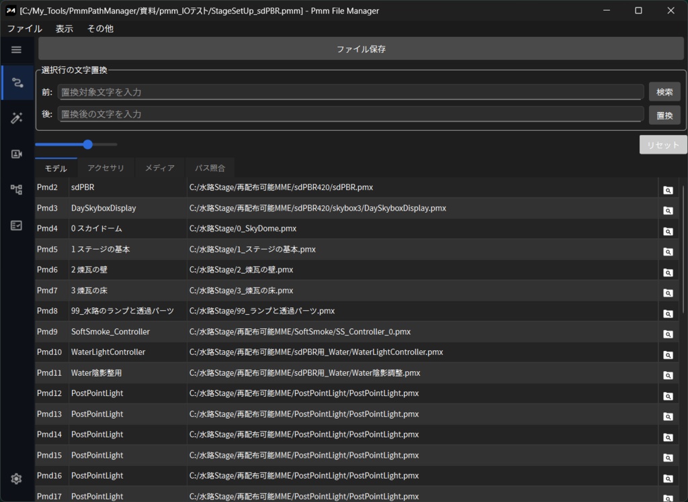Switch to the パス照合 tab
This screenshot has width=688, height=502.
(x=210, y=168)
